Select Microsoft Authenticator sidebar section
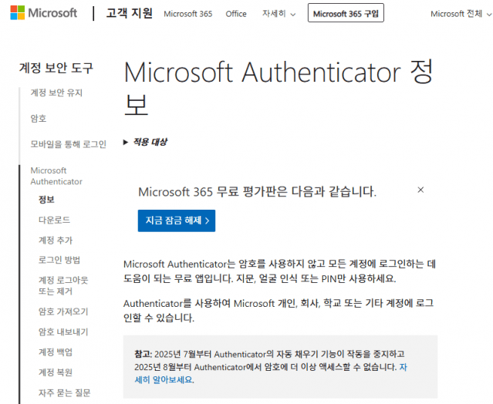The width and height of the screenshot is (493, 404). point(56,176)
